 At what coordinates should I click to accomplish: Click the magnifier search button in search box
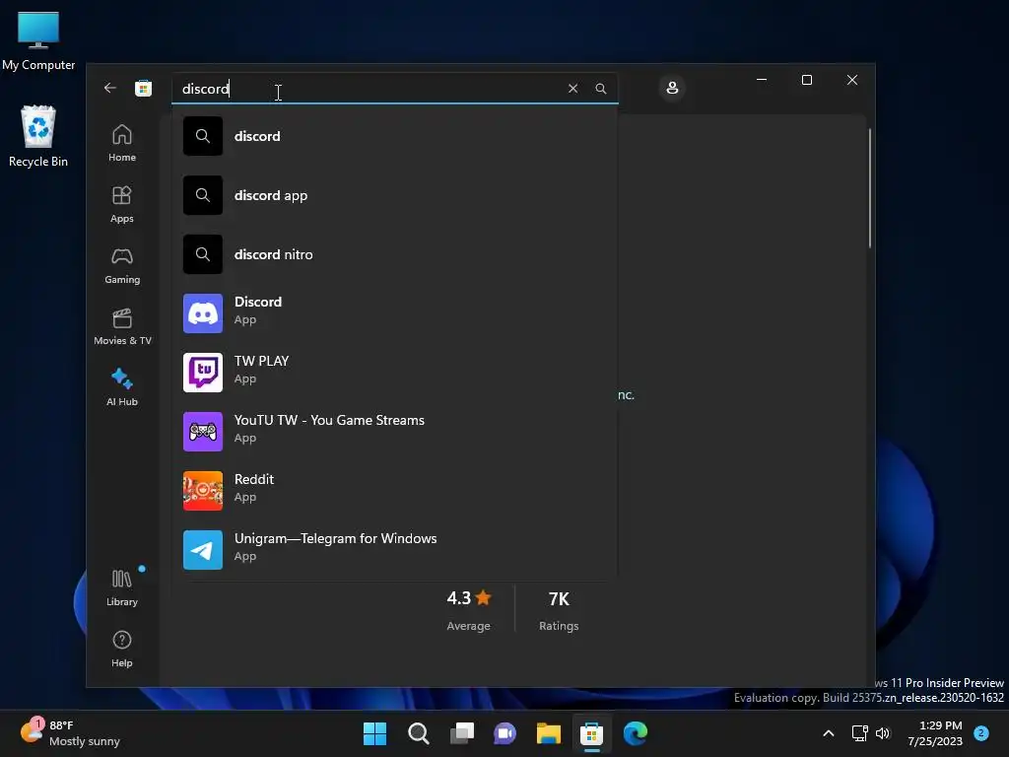(600, 88)
